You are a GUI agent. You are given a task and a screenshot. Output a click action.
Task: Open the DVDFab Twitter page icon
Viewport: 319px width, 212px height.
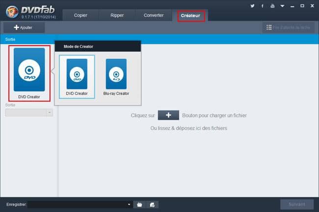(252, 5)
